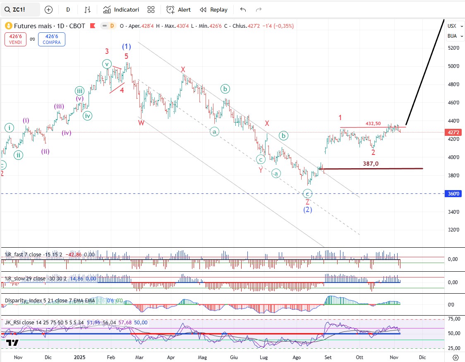Screen dimensions: 465x362
Task: Open the ZC1! symbol search box
Action: [x=20, y=10]
